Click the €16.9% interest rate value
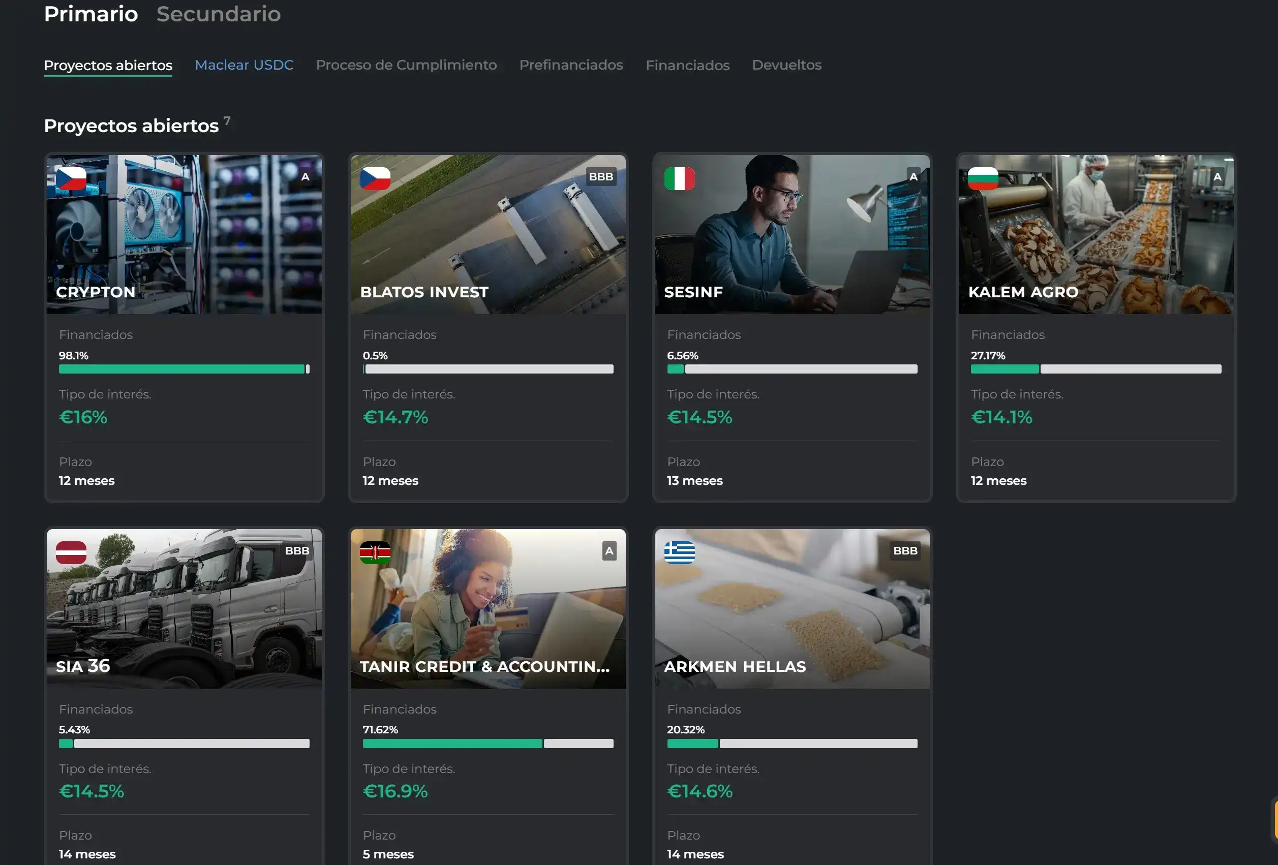 pos(395,791)
